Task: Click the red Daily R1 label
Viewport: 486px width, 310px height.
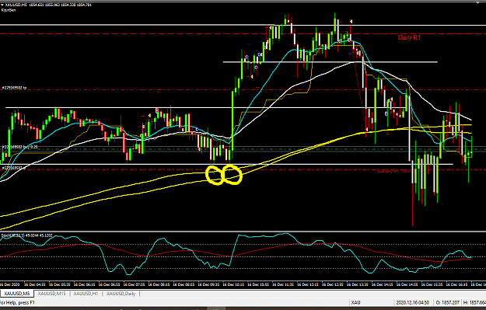Action: point(409,37)
